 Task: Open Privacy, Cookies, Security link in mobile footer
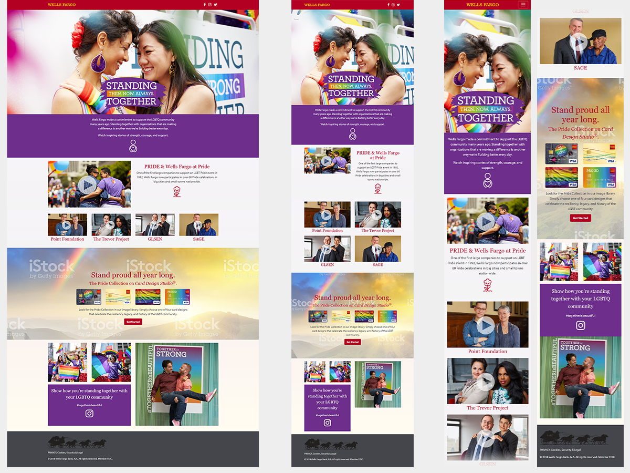(x=560, y=450)
